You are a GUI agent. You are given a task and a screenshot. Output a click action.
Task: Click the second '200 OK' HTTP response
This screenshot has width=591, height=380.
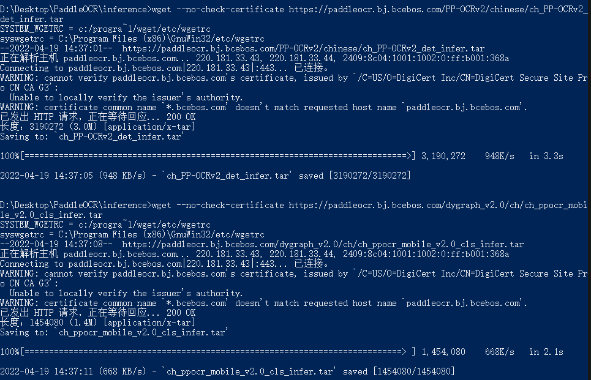(x=181, y=313)
